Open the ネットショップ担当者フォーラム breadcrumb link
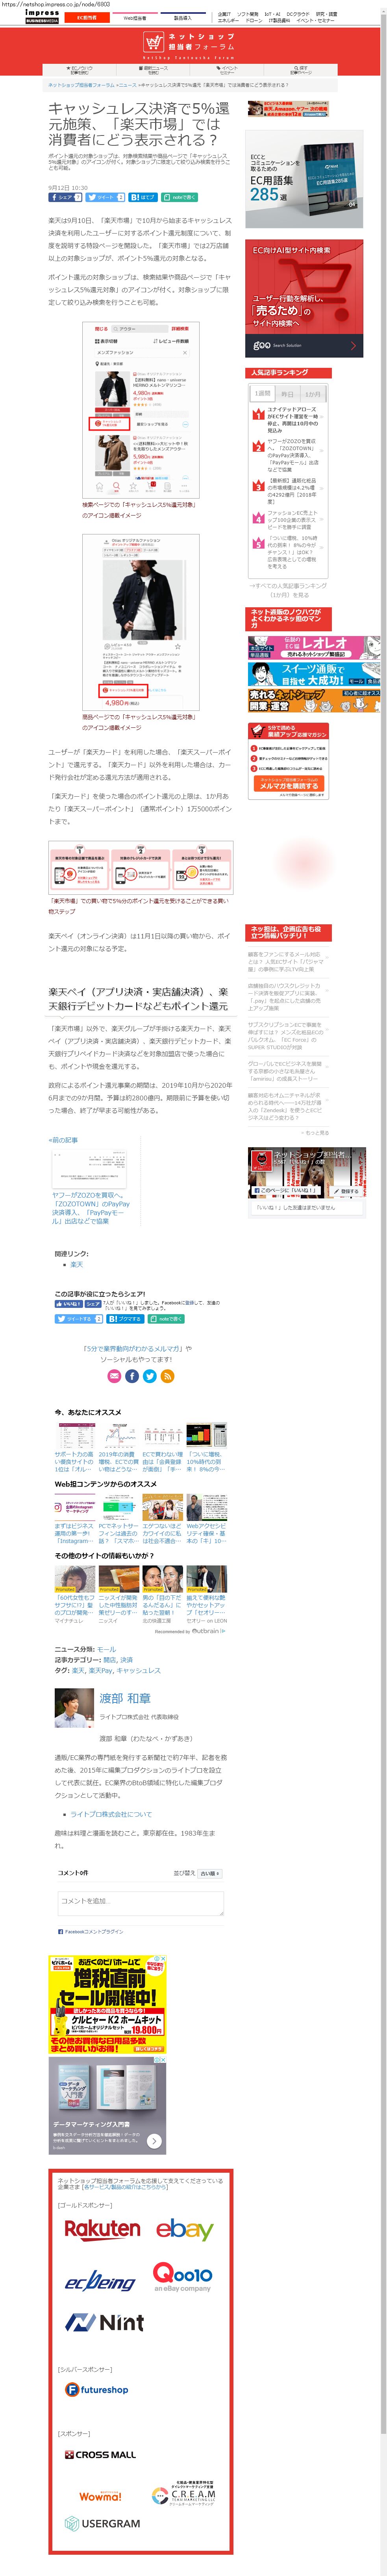 81,85
